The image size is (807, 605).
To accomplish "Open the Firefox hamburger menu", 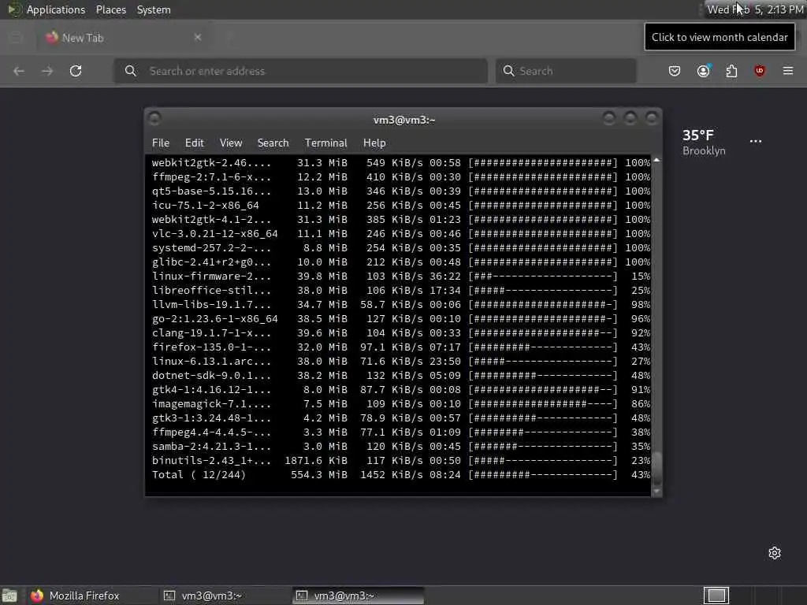I will pyautogui.click(x=788, y=71).
